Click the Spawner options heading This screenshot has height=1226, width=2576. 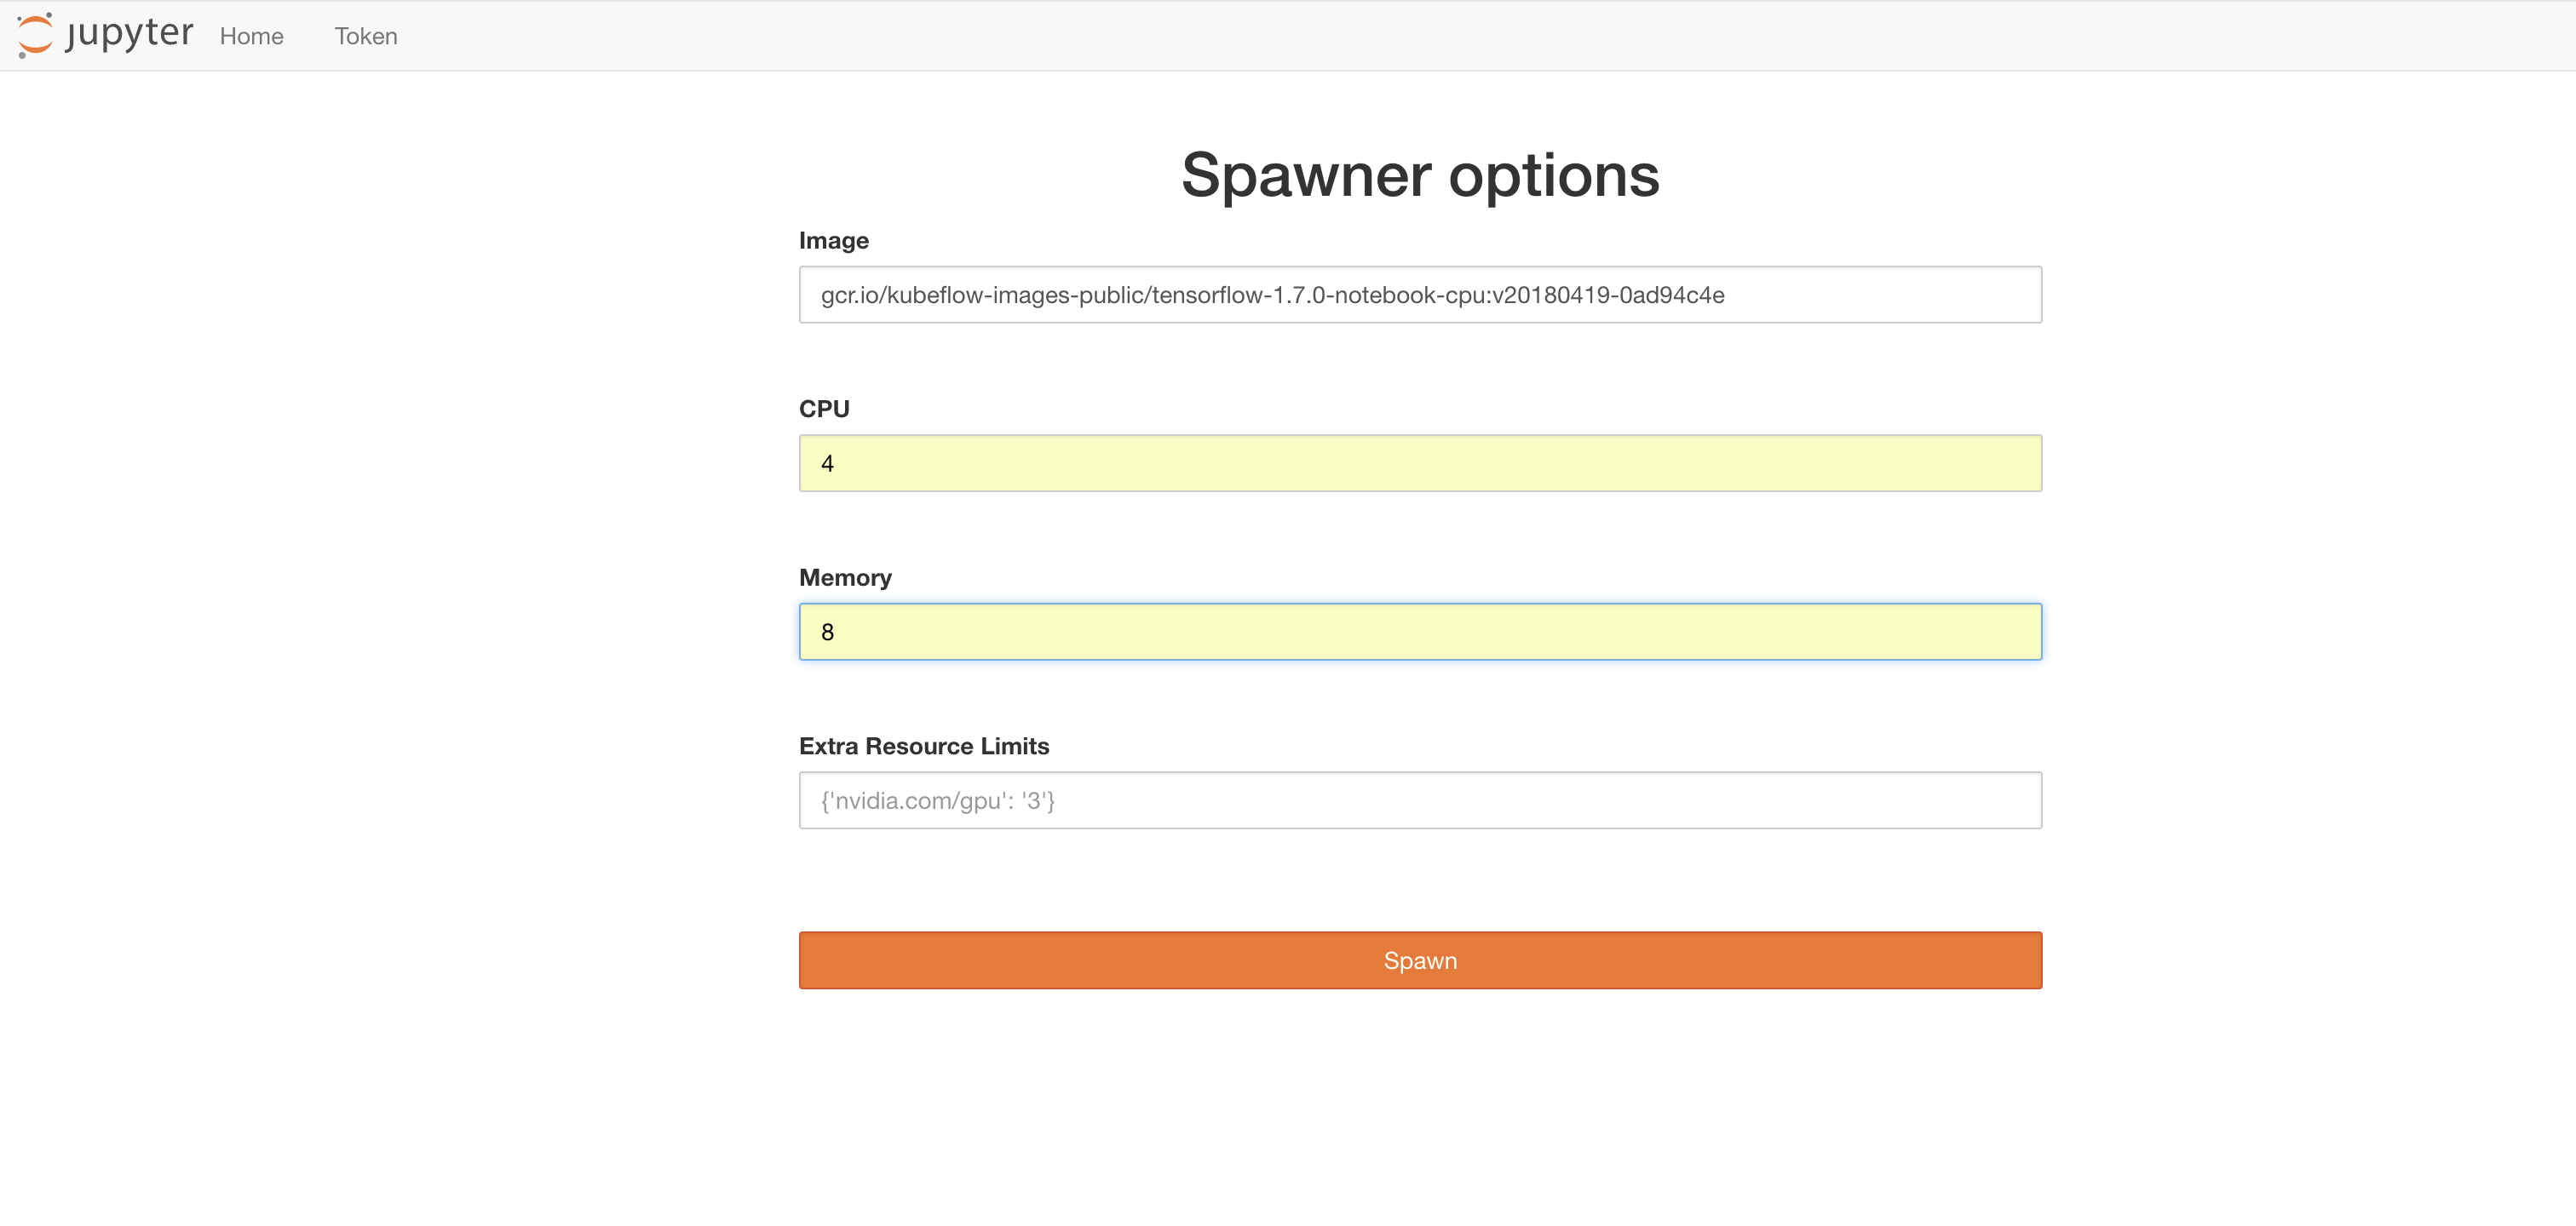coord(1419,175)
